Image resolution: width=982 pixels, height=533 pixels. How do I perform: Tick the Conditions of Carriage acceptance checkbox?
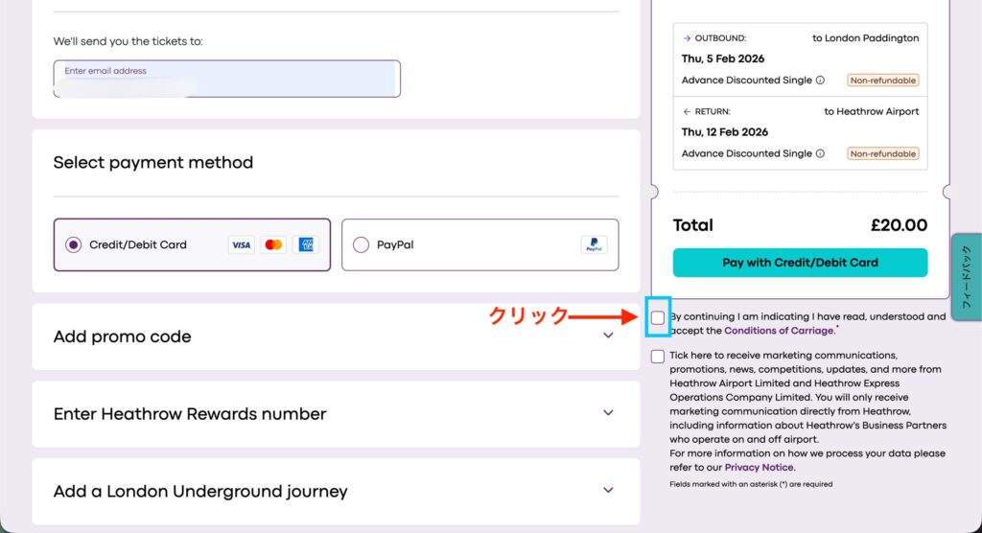[658, 317]
